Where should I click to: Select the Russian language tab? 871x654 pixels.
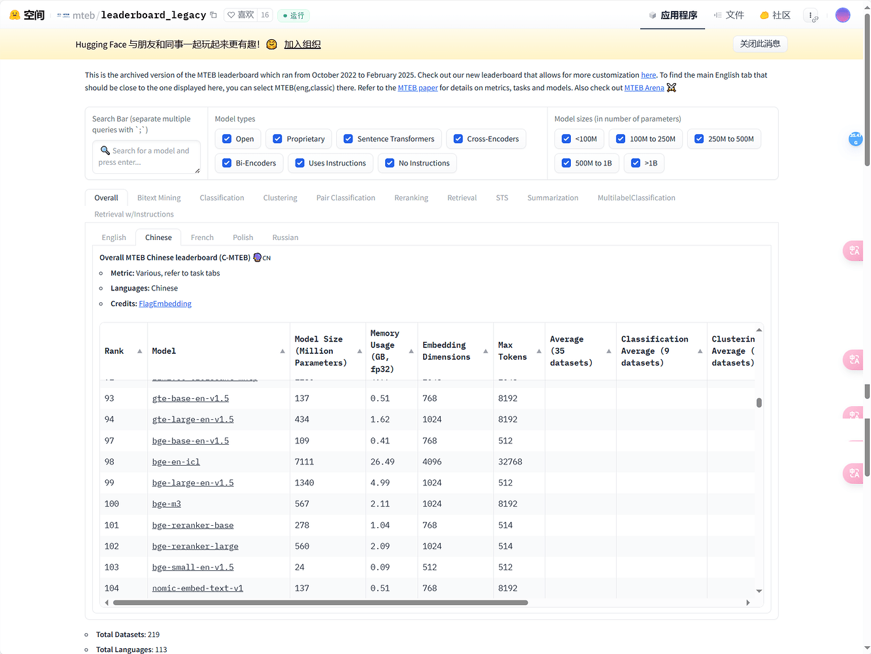click(285, 237)
